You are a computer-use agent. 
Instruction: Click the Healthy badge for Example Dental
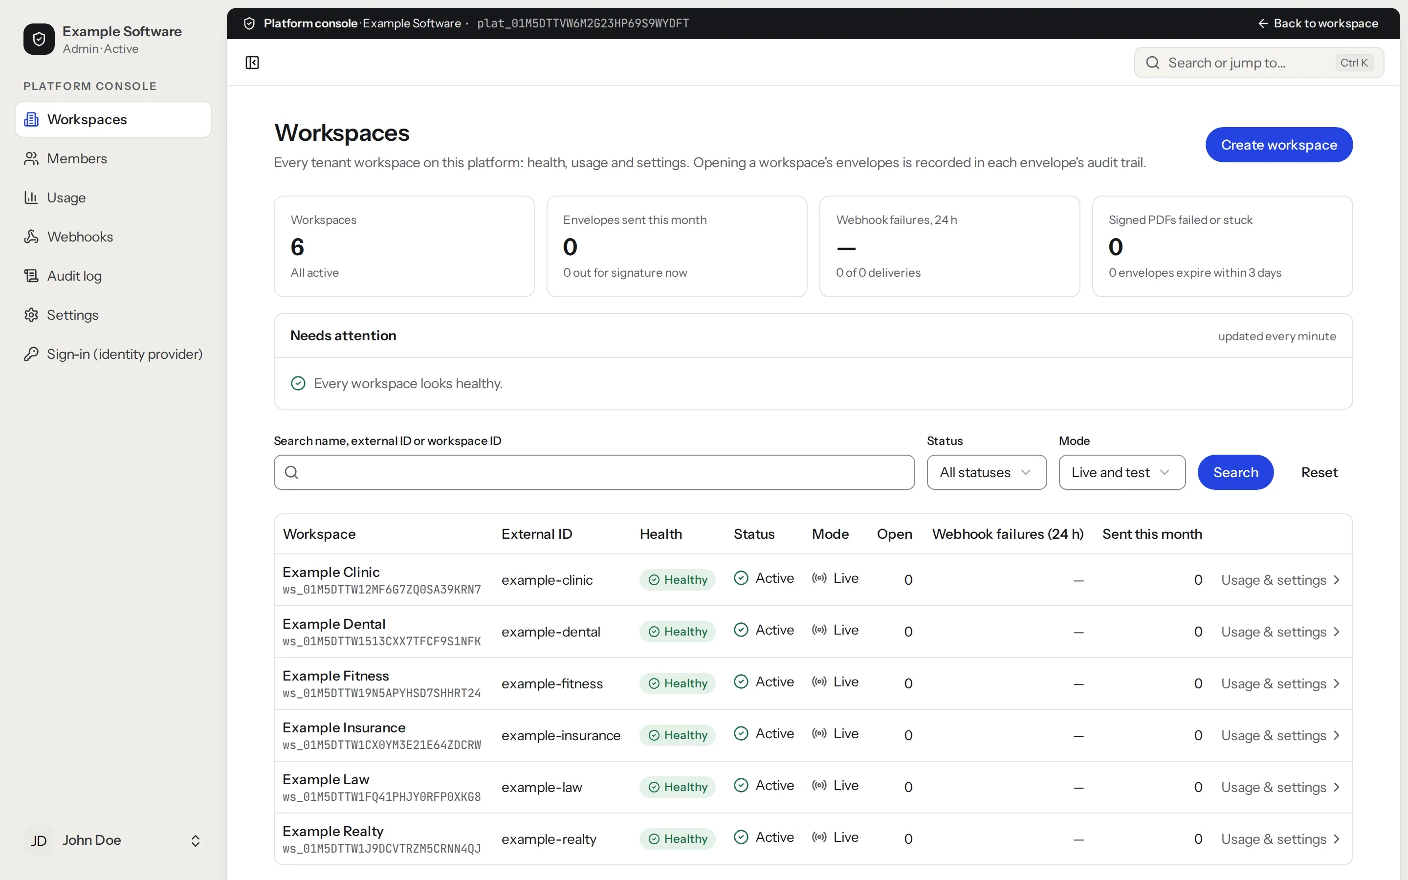click(677, 632)
